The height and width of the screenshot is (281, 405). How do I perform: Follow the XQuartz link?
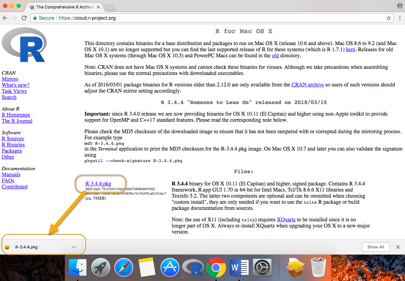click(286, 220)
